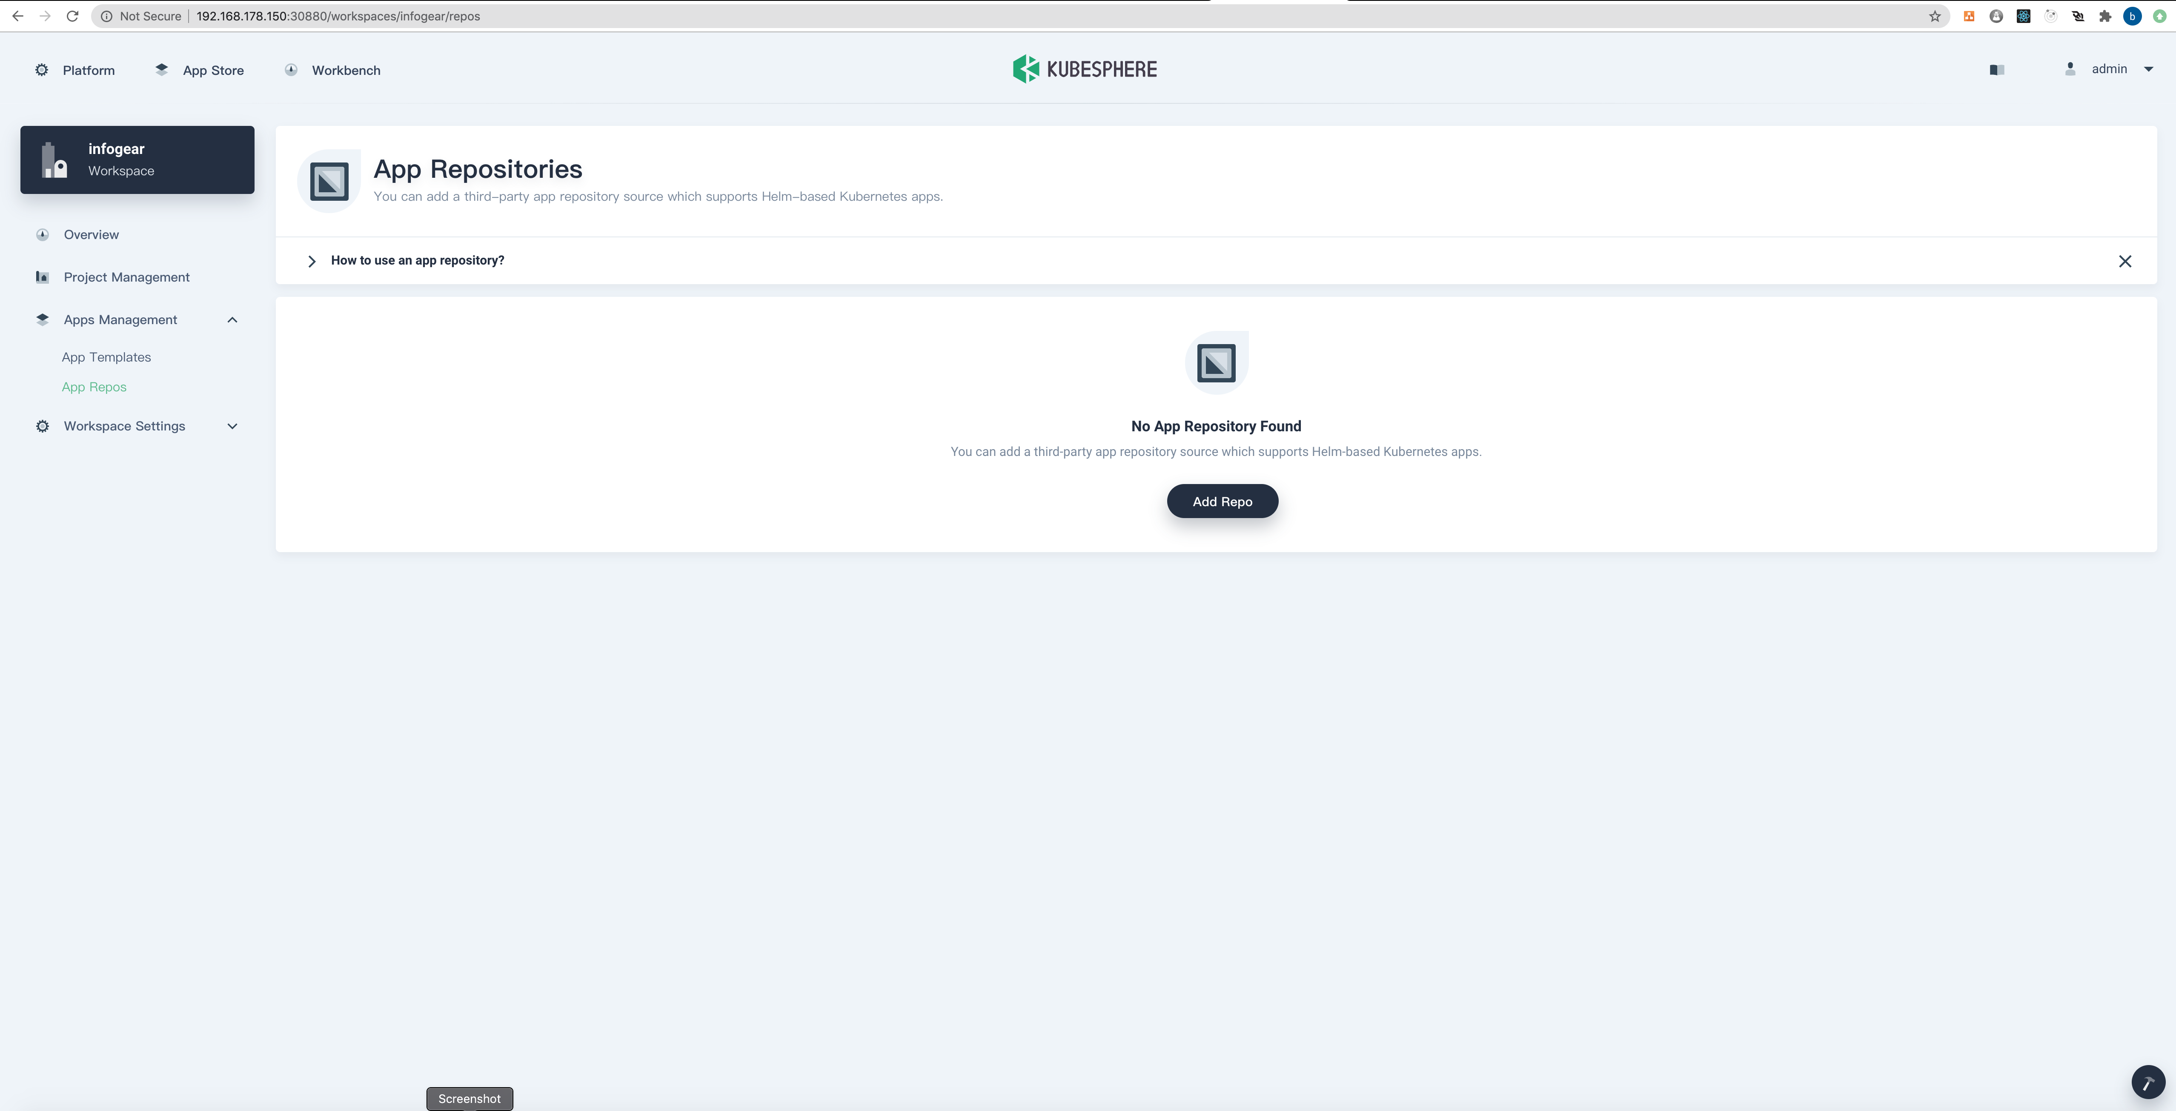This screenshot has height=1111, width=2176.
Task: Expand the How to use an app repository tip
Action: coord(312,261)
